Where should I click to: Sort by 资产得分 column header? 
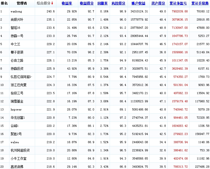[x=158, y=3]
